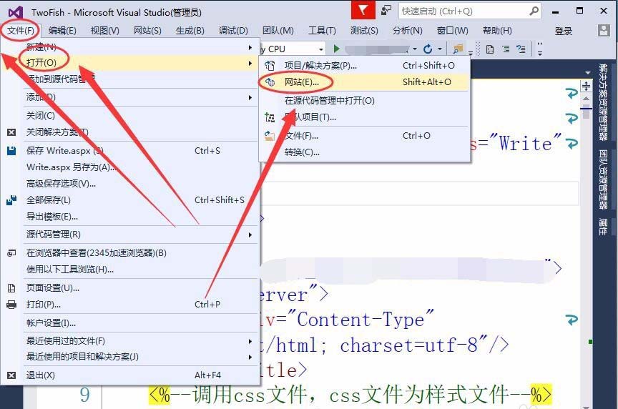Open the Build (生成) menu

tap(190, 30)
